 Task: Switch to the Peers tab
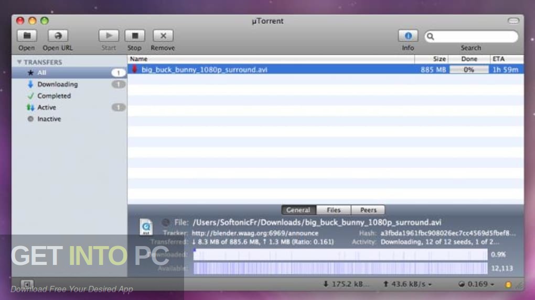[368, 210]
